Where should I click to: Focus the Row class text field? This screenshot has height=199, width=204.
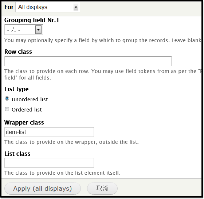(x=88, y=61)
